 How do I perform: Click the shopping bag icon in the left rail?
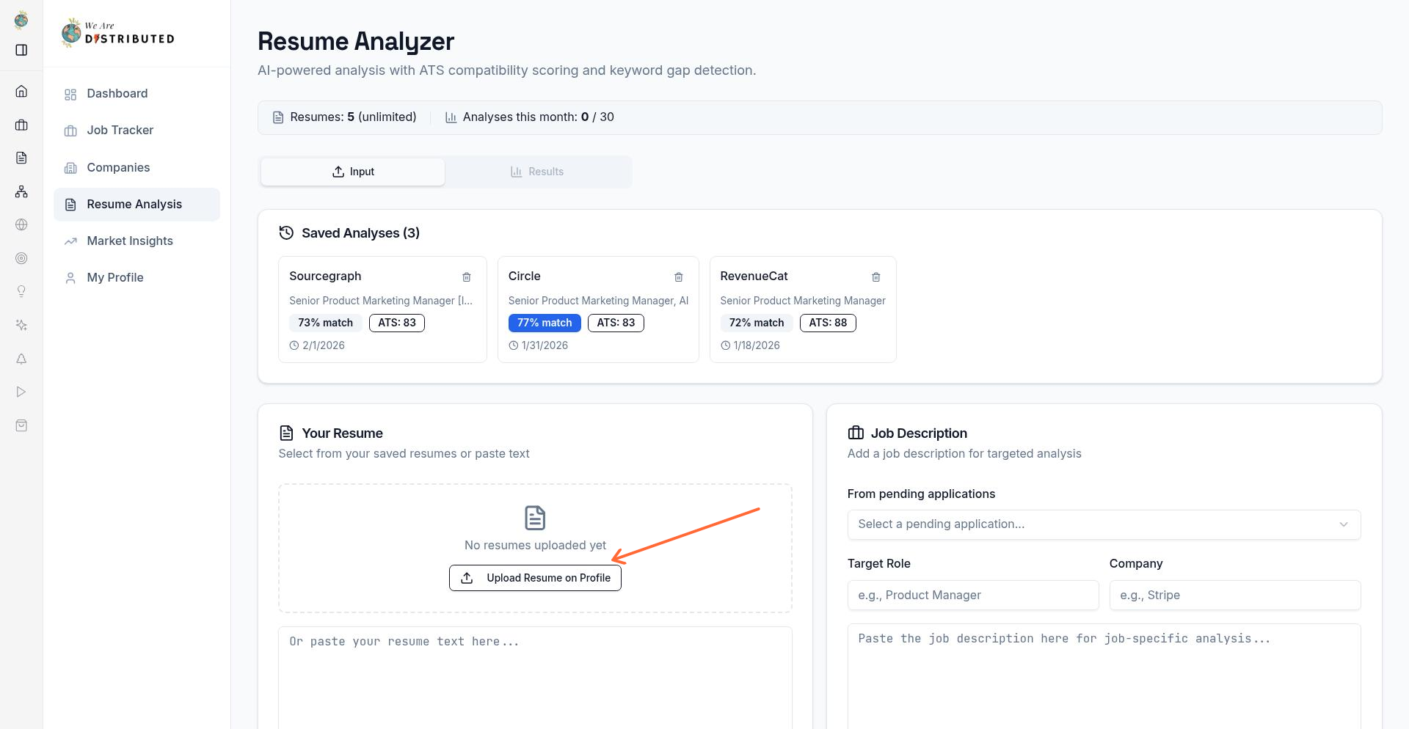(21, 425)
